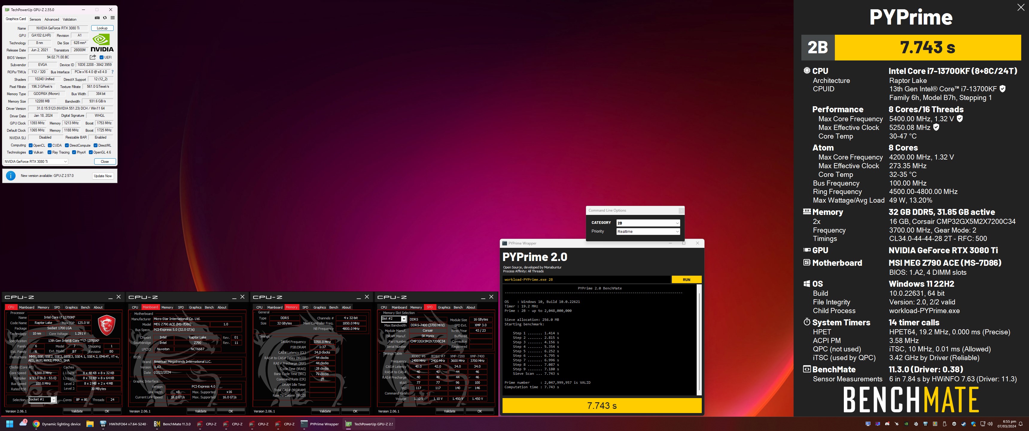Switch to the Sensors tab in GPU-Z
This screenshot has height=431, width=1029.
35,19
